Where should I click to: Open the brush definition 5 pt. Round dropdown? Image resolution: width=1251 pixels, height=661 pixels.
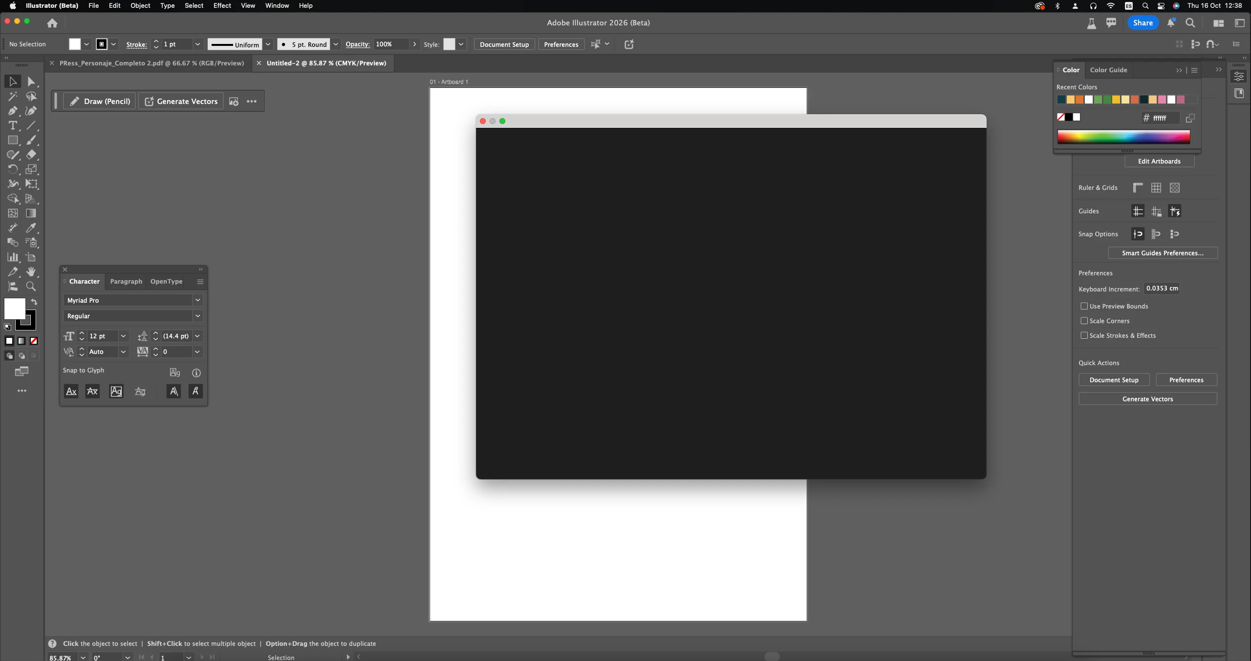(336, 44)
